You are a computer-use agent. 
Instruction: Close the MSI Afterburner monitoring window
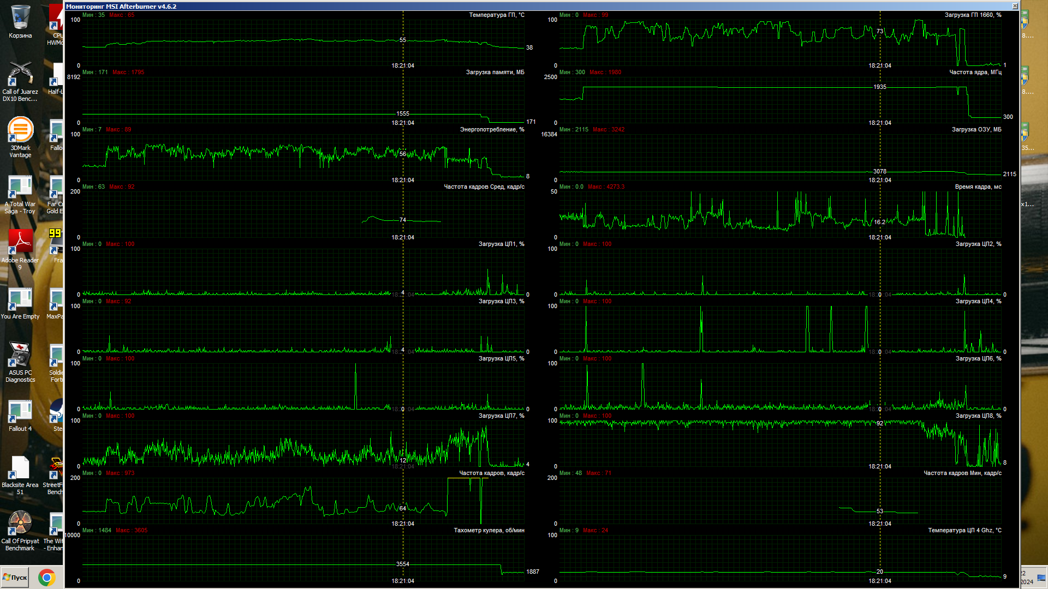pos(1015,6)
